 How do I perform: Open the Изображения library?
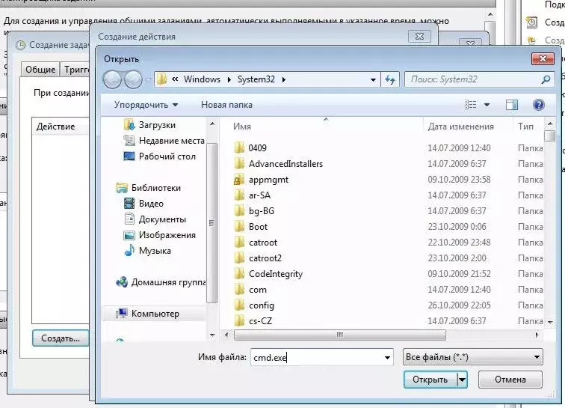(160, 235)
